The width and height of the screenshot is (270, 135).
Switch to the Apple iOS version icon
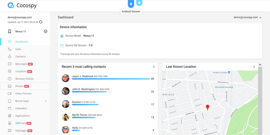point(139,3)
